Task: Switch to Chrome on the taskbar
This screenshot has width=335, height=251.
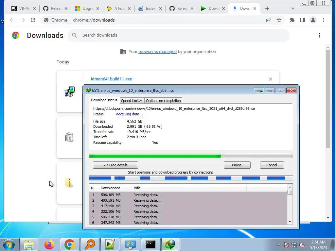Action: pos(70,244)
